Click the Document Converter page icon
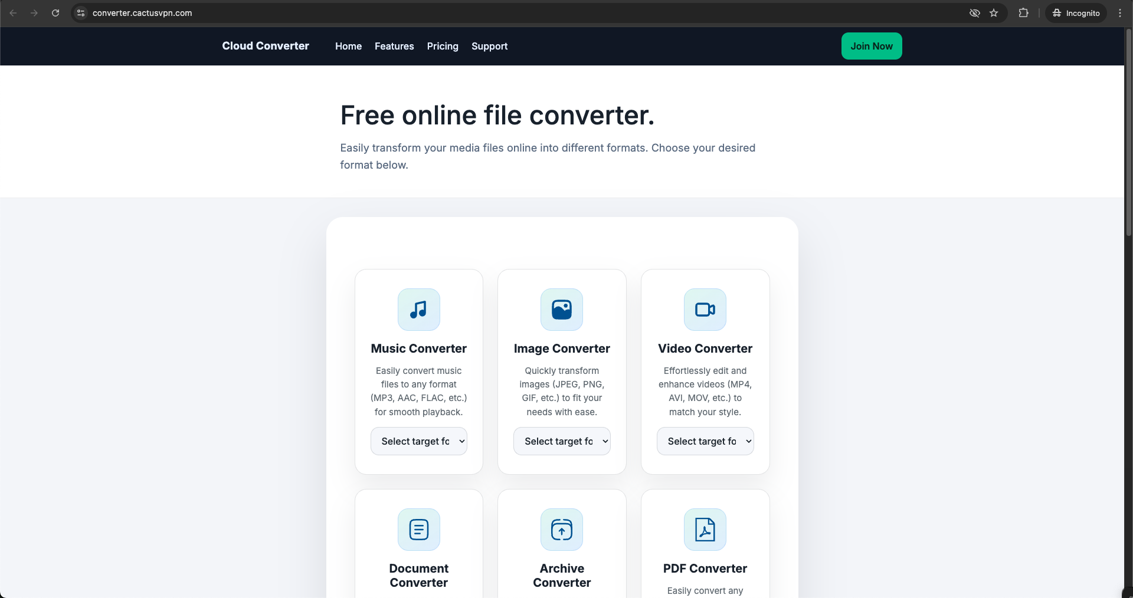1133x598 pixels. click(x=418, y=530)
